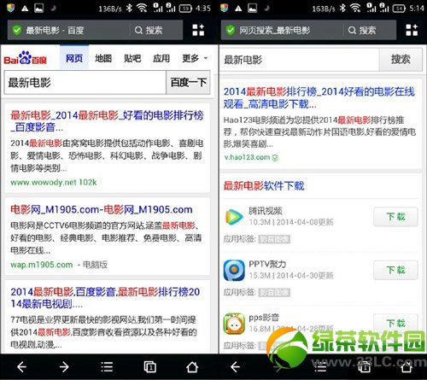
Task: Go to home page in left browser
Action: 192,367
